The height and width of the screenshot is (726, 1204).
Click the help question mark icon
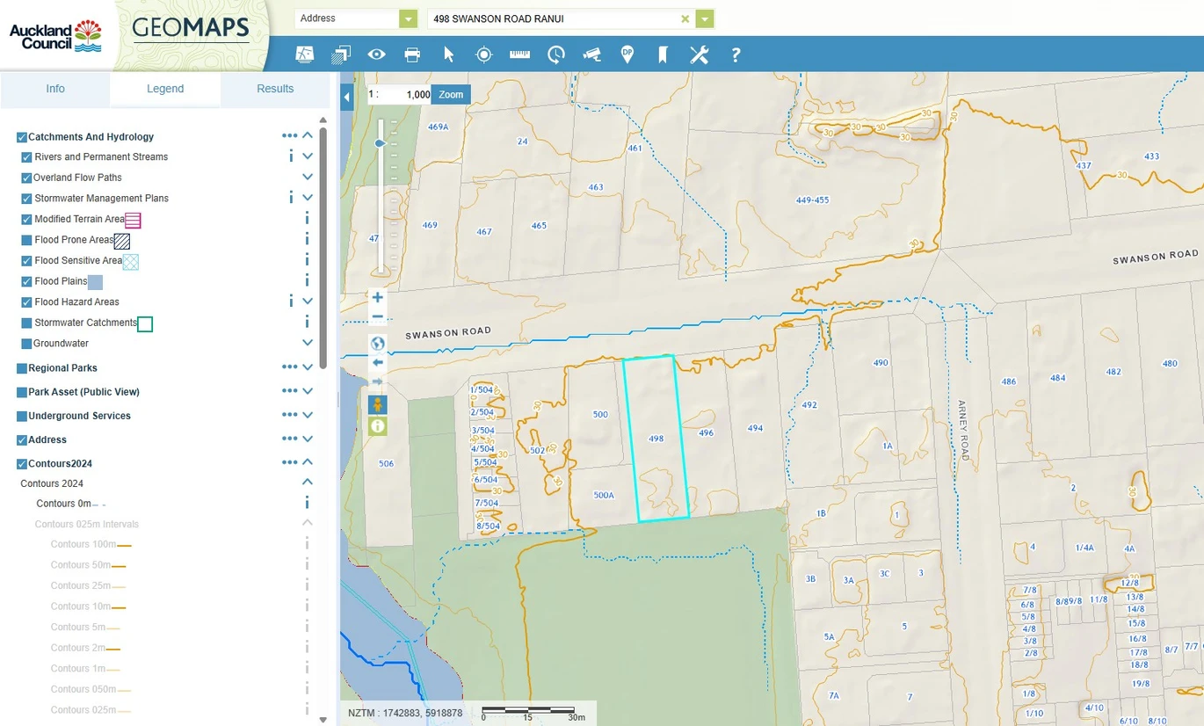(736, 54)
